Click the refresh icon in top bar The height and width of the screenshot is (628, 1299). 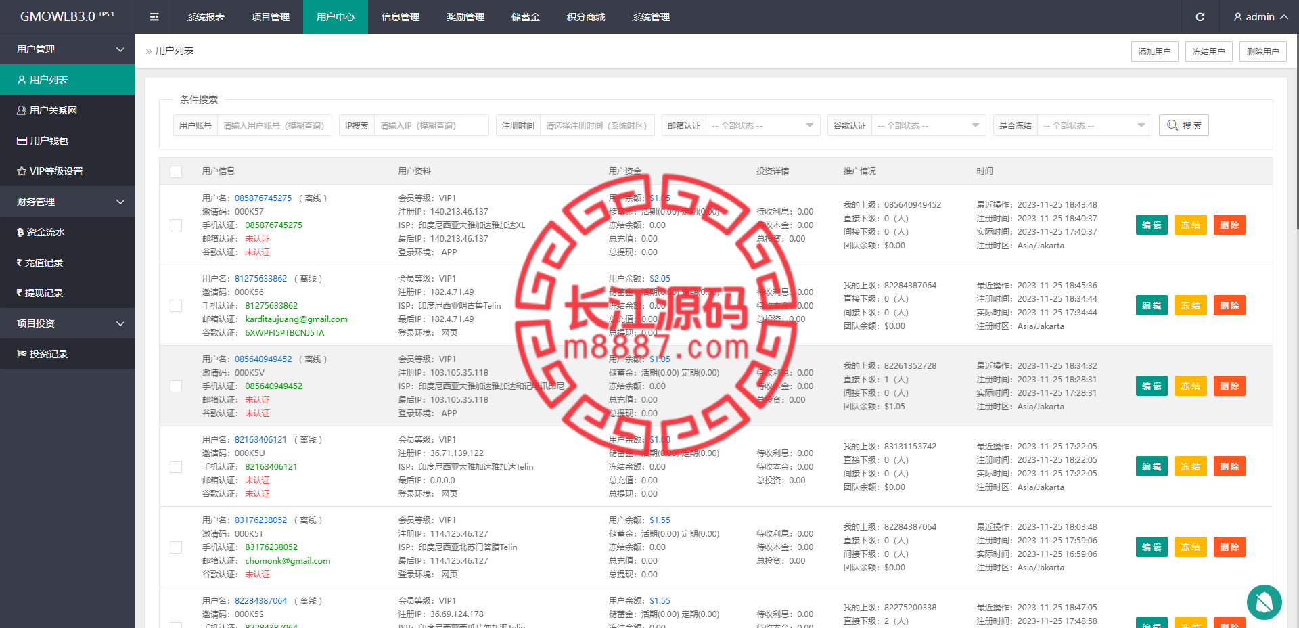[x=1200, y=17]
